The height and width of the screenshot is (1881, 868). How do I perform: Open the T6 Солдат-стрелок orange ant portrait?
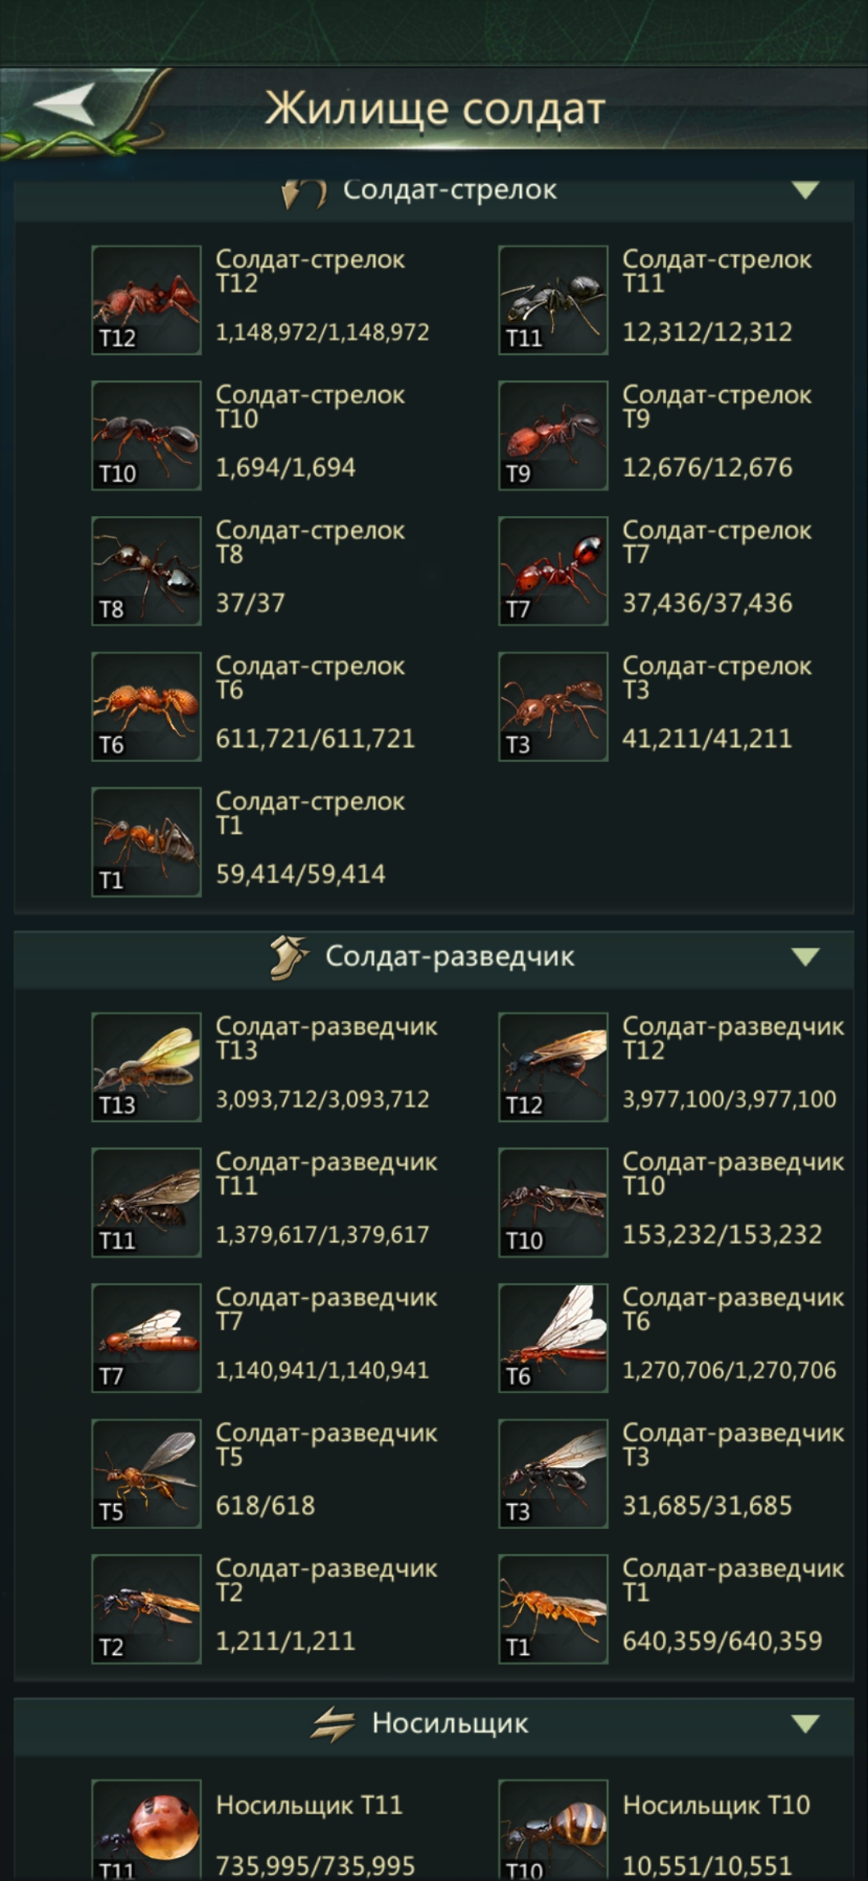(x=146, y=707)
